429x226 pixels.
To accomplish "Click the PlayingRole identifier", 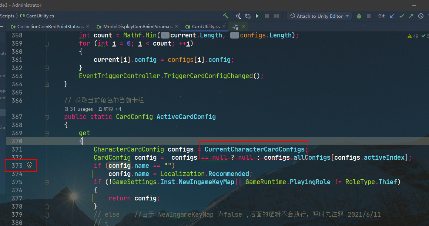I will pyautogui.click(x=310, y=182).
